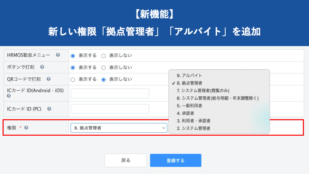
Task: Click help icon next to HRMOS勤怠メニュー
Action: tap(58, 55)
